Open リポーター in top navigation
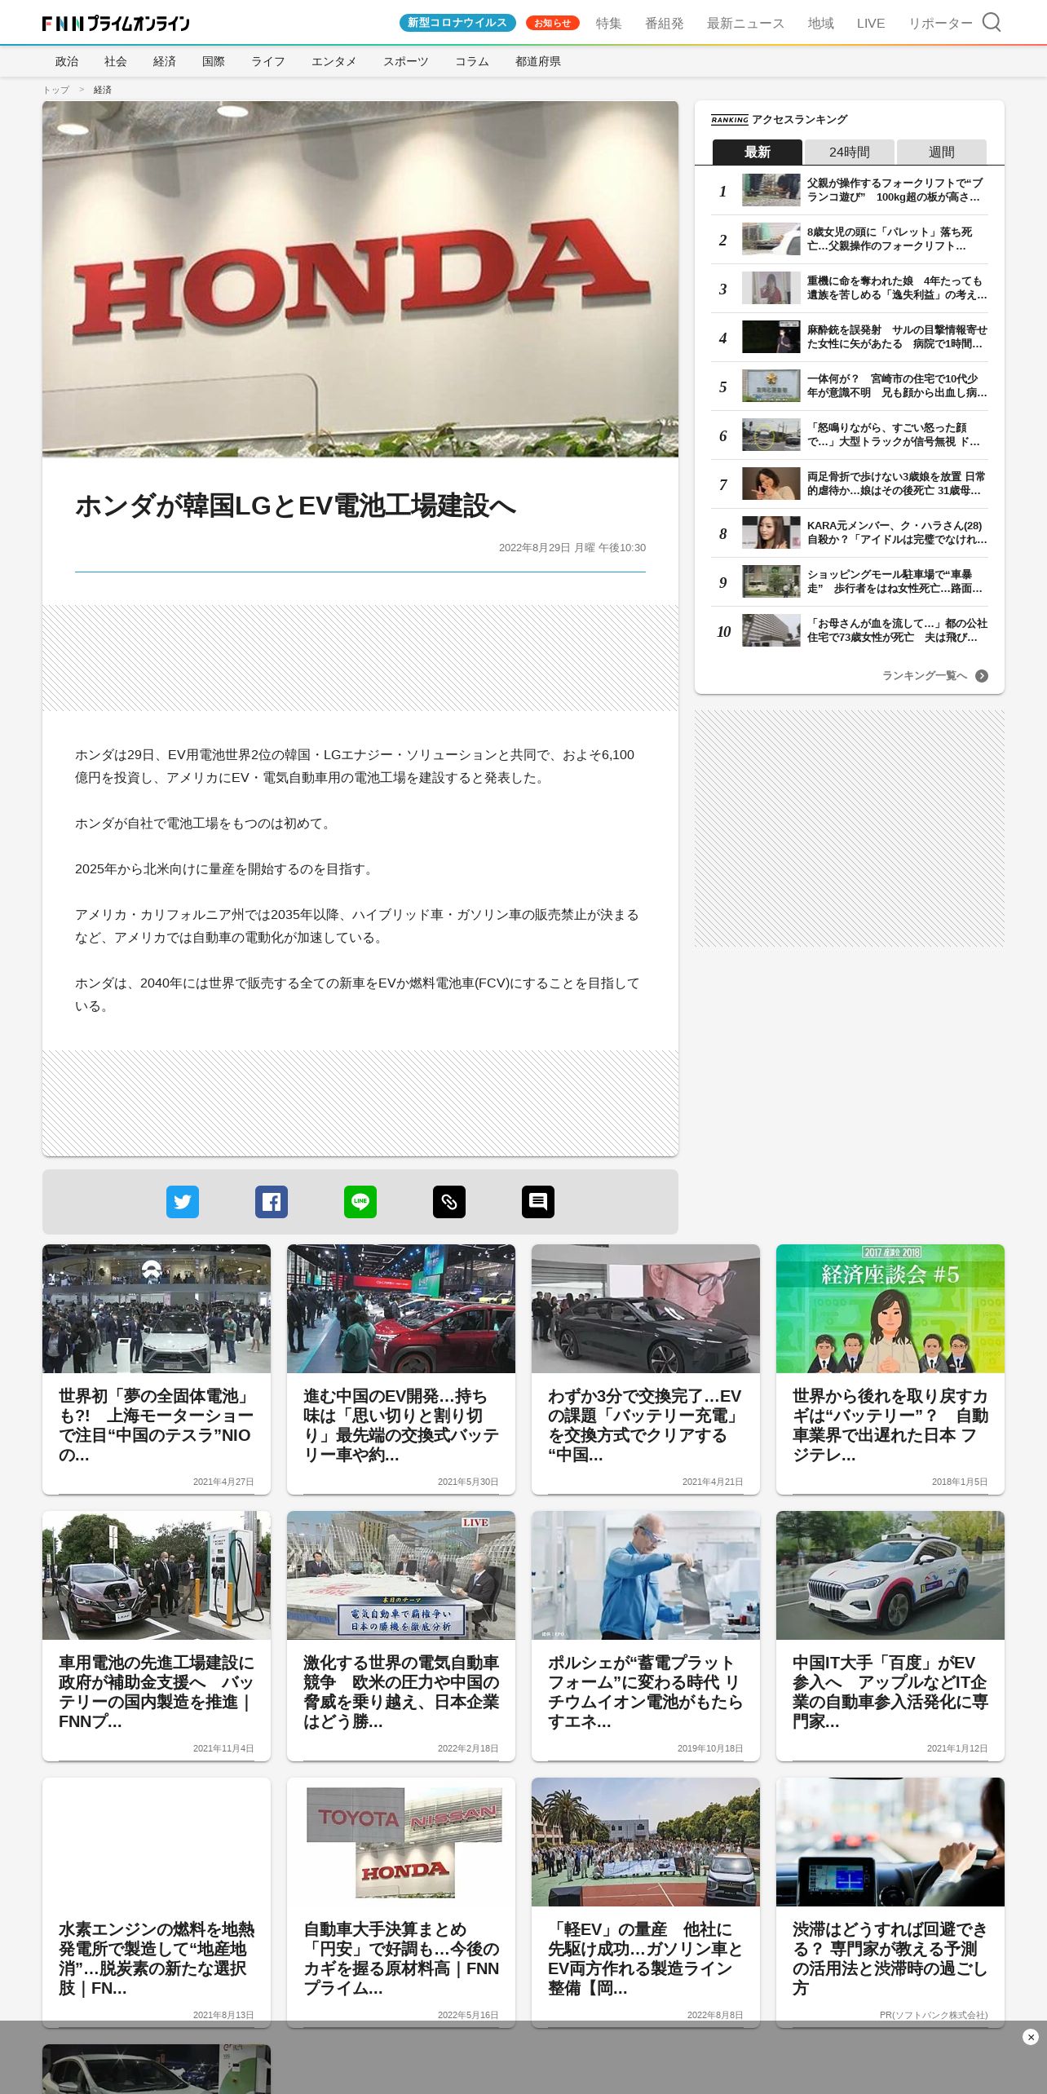 point(940,24)
